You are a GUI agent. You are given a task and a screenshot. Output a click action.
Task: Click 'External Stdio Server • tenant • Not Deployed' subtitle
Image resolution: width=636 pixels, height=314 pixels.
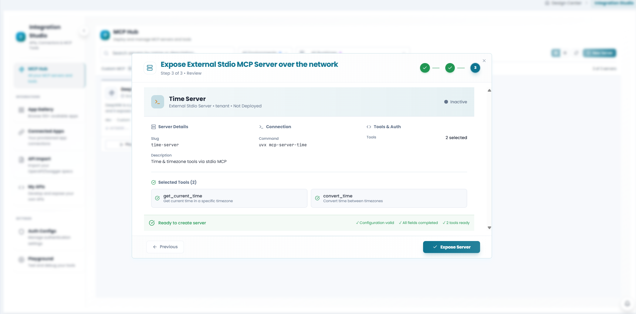(215, 106)
